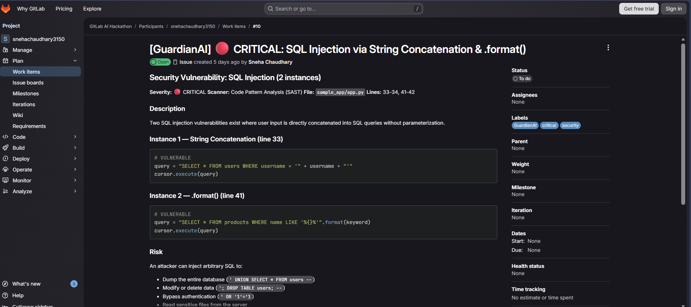
Task: Click the "' OR '1'='1" code snippet
Action: pyautogui.click(x=235, y=297)
